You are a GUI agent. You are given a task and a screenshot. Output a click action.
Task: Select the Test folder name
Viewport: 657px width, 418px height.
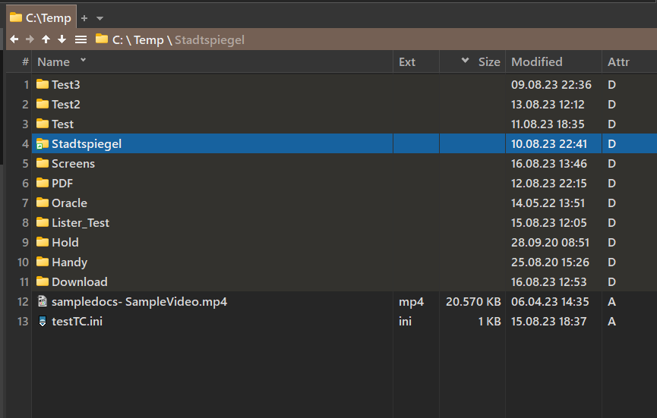pos(62,124)
